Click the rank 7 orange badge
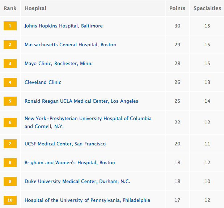 10,144
